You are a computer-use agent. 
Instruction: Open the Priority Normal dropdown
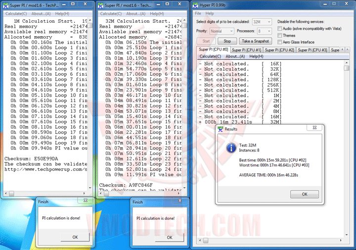pos(222,31)
